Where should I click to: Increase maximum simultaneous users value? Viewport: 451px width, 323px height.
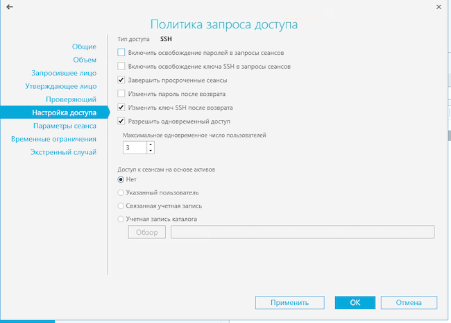click(x=151, y=144)
